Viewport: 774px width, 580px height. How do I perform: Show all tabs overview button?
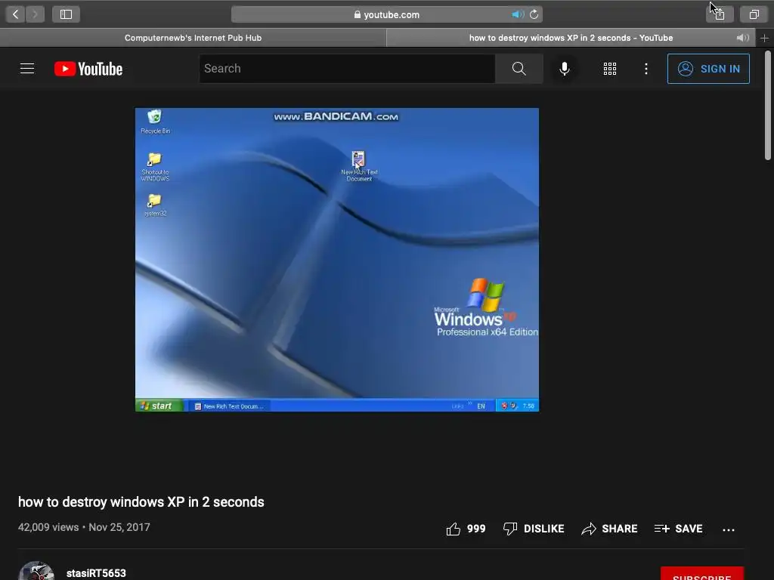[754, 14]
